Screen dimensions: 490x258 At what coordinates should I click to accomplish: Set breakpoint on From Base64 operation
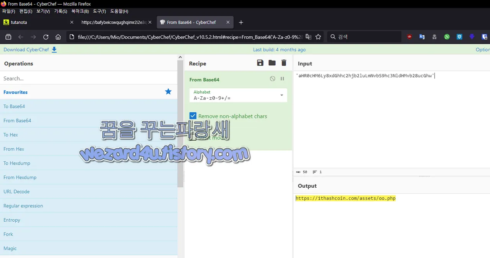pyautogui.click(x=282, y=79)
